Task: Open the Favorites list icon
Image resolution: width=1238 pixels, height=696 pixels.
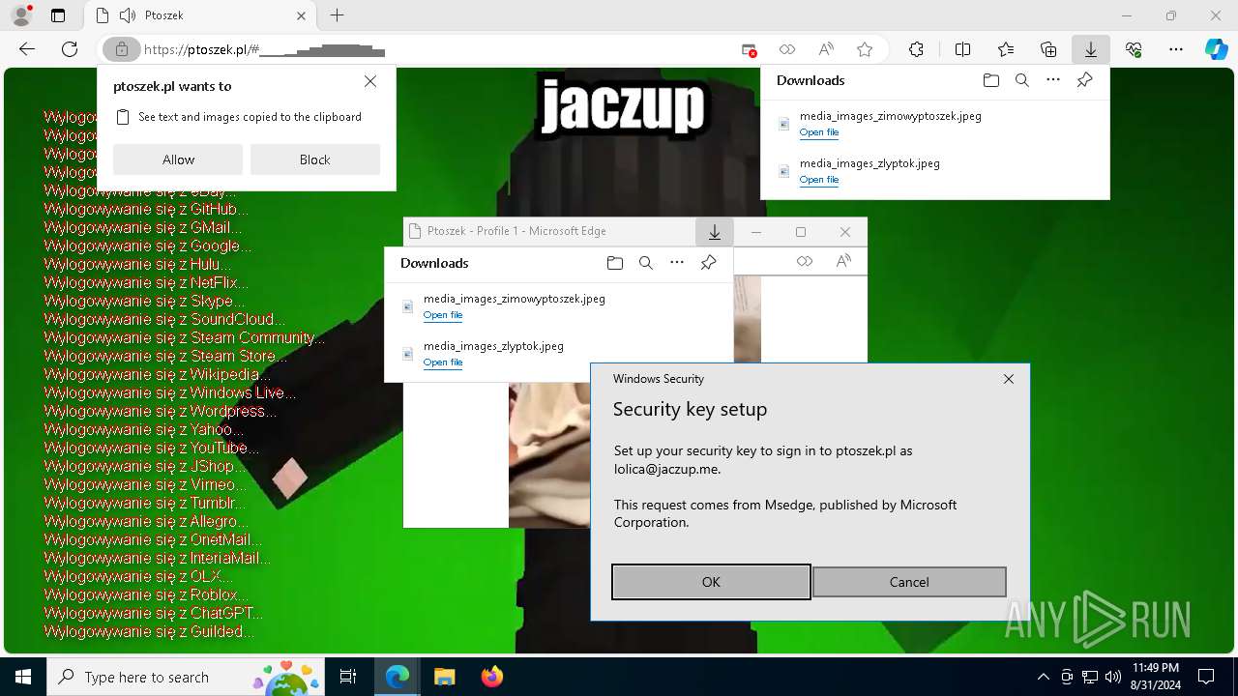Action: [1006, 49]
